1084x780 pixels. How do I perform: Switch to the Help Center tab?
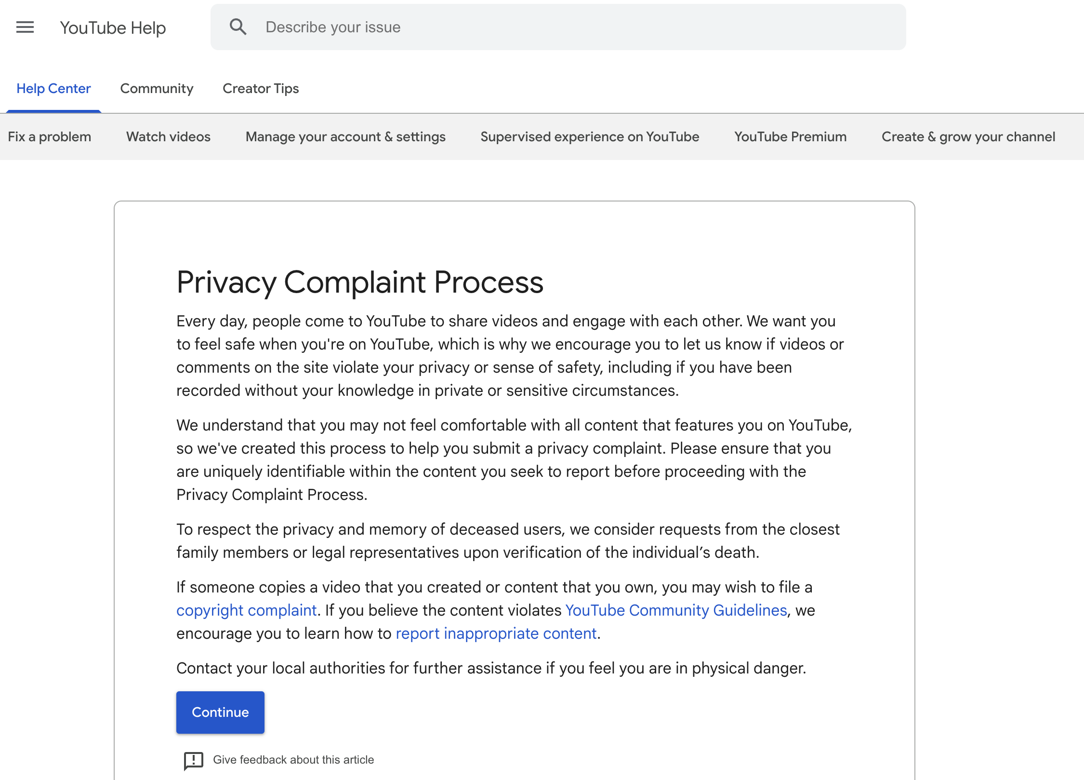[53, 89]
